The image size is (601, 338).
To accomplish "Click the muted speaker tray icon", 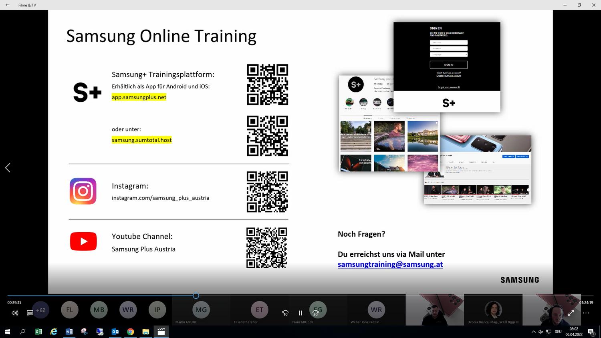I will tap(541, 332).
